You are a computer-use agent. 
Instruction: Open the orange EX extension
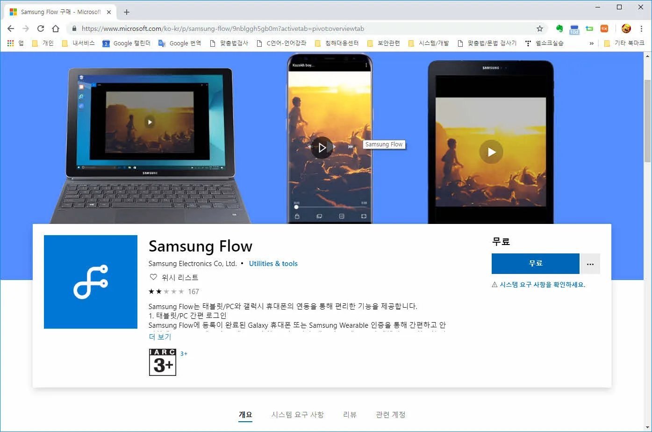[604, 29]
